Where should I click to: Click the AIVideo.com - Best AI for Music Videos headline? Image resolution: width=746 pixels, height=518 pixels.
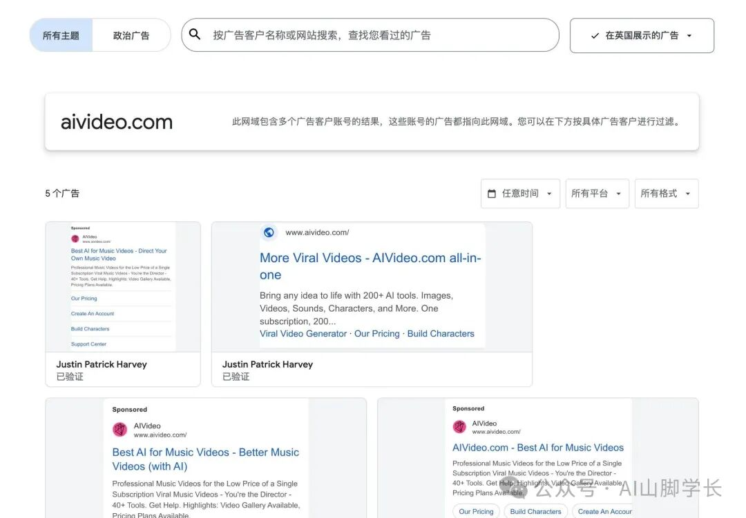(x=537, y=448)
